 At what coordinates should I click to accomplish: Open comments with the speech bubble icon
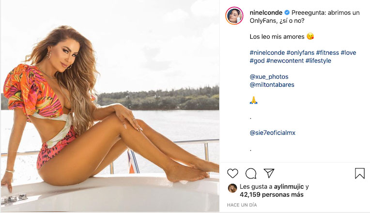[251, 173]
